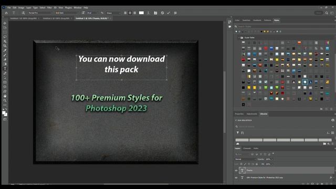Open the collapsed Comments panel icon
Viewport: 336px width, 189px height.
pos(230,27)
